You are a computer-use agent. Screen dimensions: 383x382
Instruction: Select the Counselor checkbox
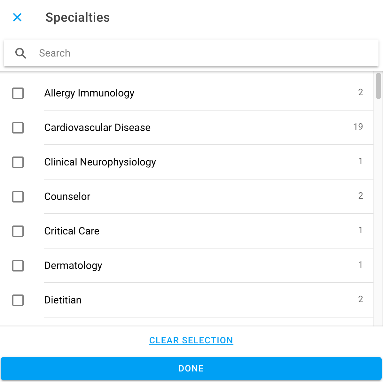coord(18,197)
